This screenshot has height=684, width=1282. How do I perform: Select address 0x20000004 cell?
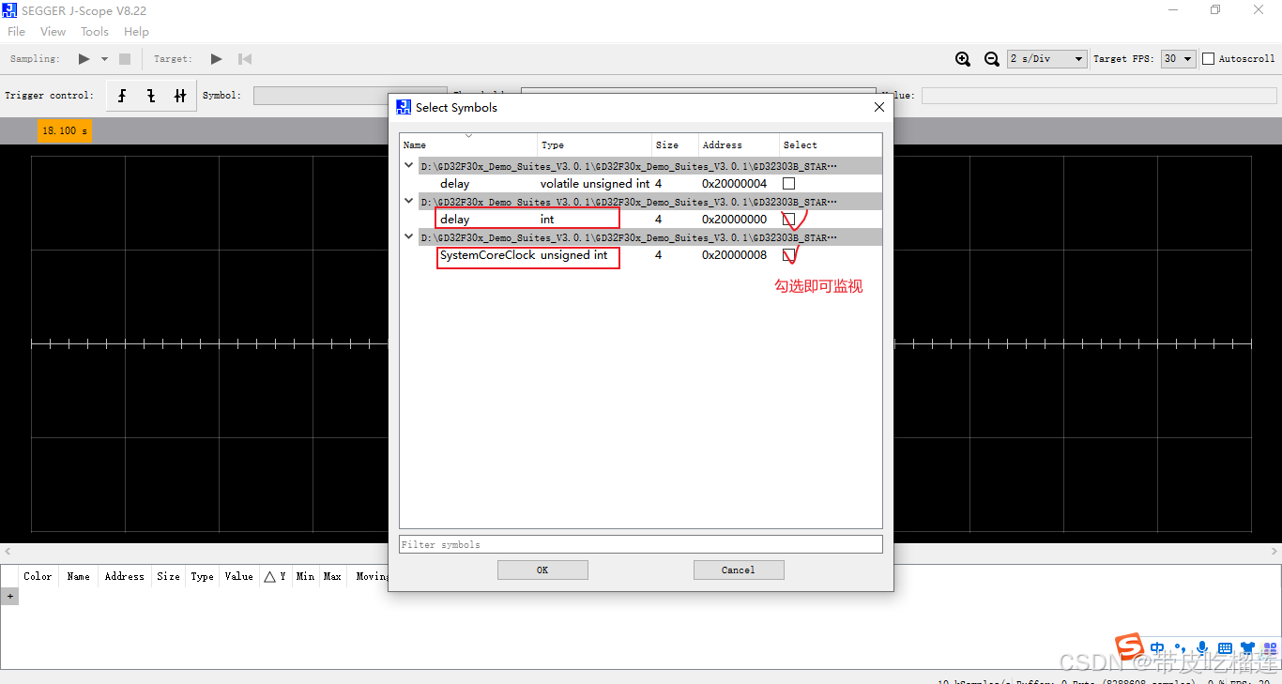click(x=734, y=184)
